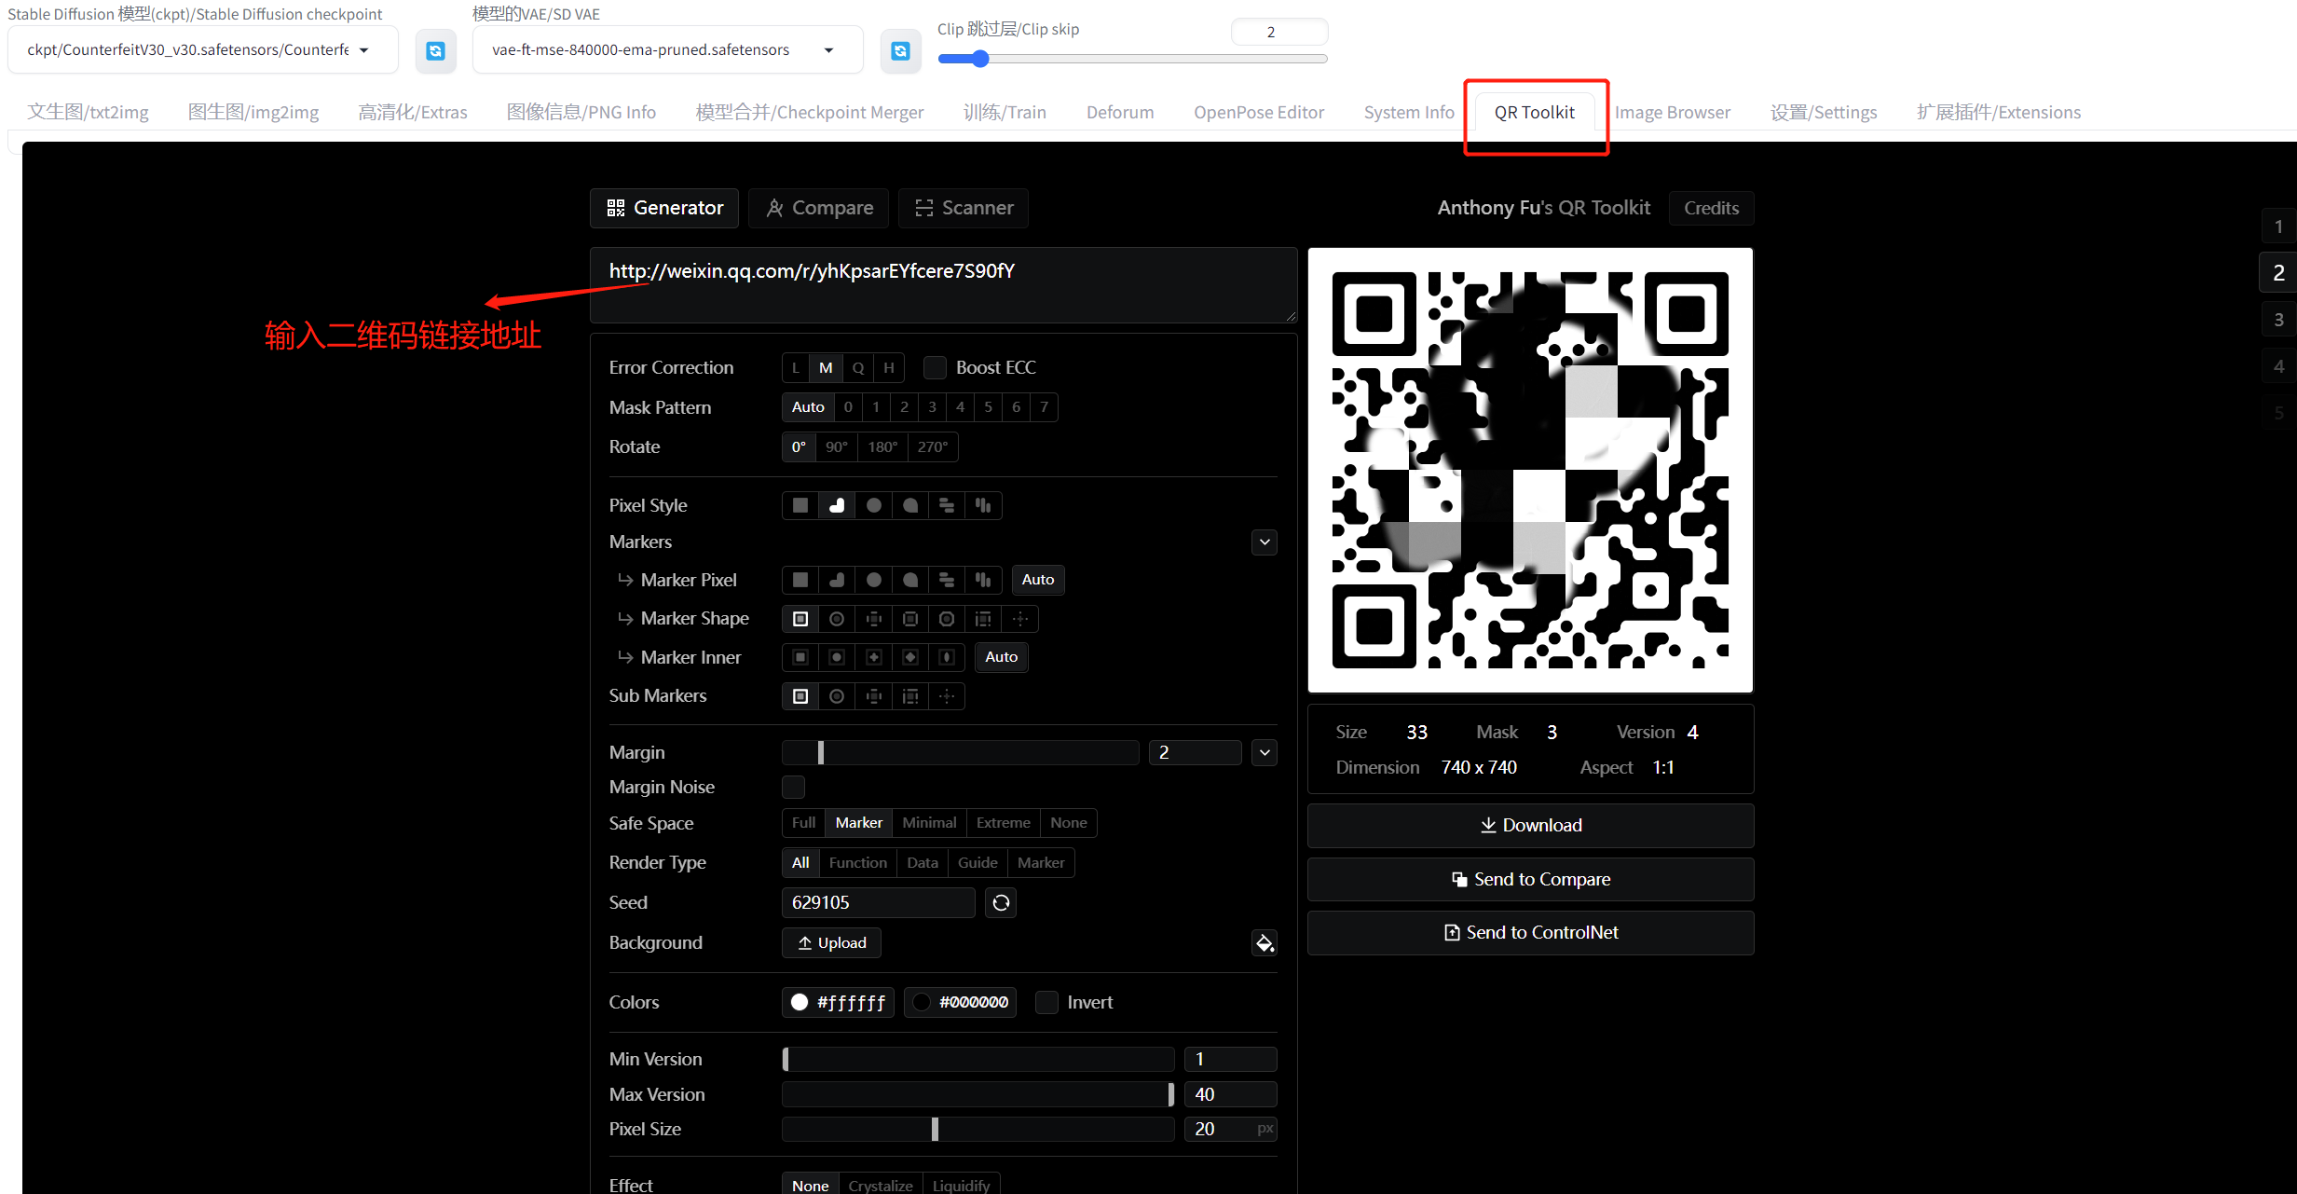This screenshot has width=2297, height=1194.
Task: Select plus Marker Inner icon
Action: (873, 657)
